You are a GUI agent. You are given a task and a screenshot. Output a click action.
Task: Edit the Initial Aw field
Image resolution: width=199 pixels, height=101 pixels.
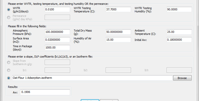point(179,40)
